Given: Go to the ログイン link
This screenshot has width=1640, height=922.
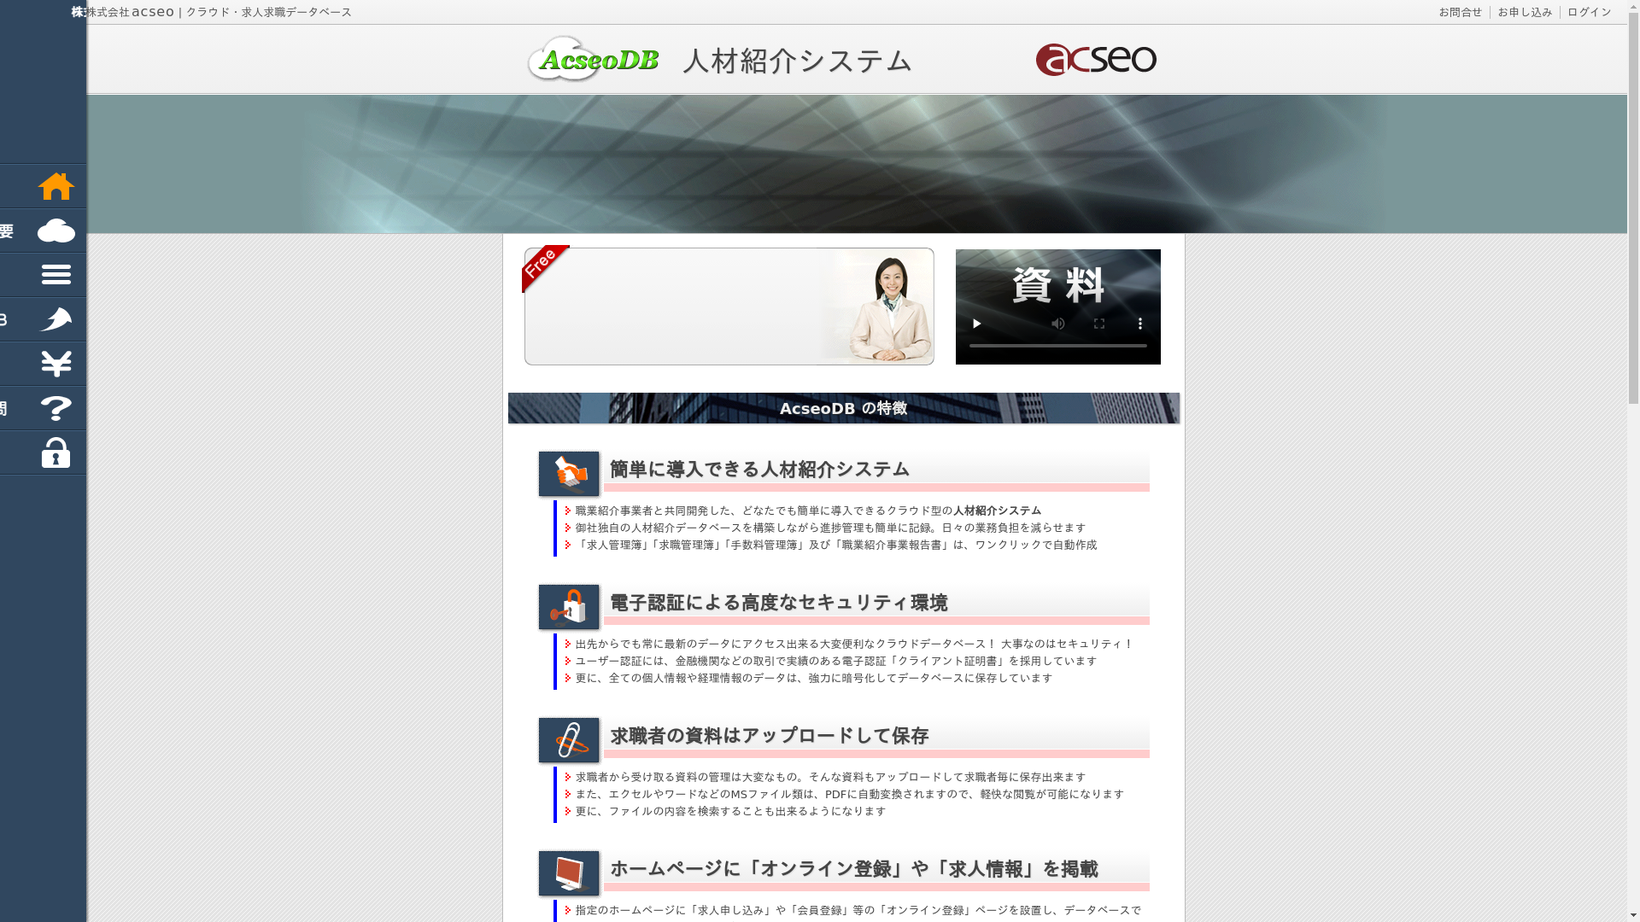Looking at the screenshot, I should pos(1590,12).
